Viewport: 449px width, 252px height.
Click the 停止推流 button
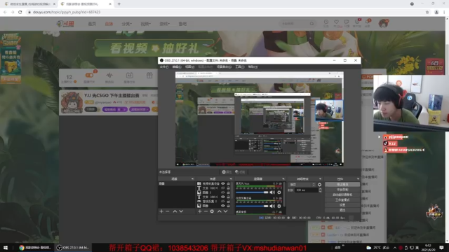342,185
